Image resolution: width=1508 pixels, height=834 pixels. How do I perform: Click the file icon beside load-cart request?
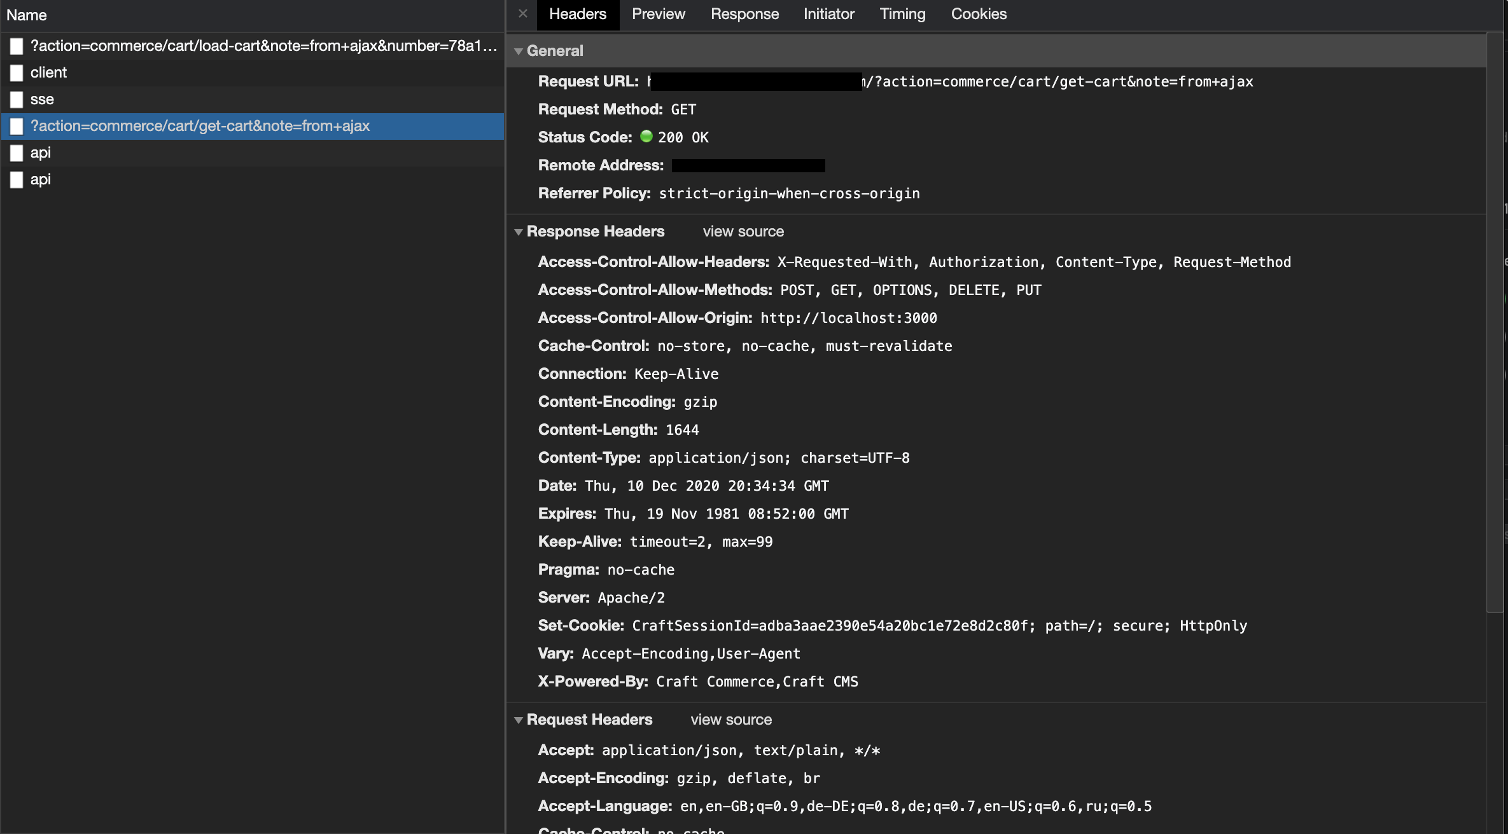click(17, 46)
